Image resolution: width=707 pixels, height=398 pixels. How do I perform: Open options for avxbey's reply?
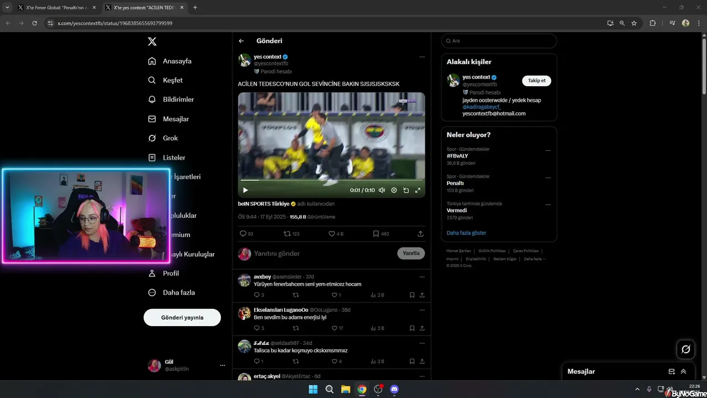click(422, 276)
